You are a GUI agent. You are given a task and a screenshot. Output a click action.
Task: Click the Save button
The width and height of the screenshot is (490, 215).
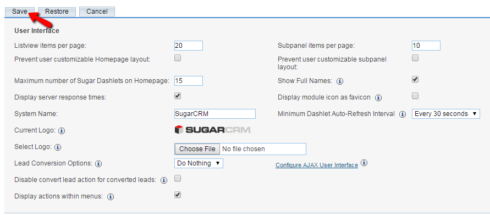tap(20, 12)
